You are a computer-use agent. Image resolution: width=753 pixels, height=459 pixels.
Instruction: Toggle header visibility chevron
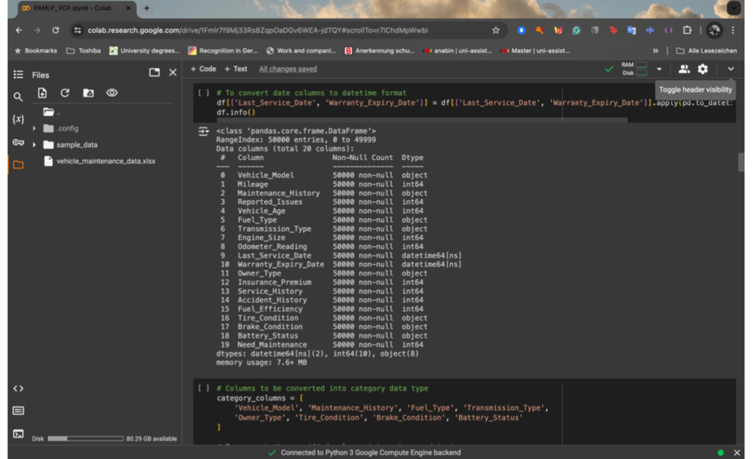(730, 69)
